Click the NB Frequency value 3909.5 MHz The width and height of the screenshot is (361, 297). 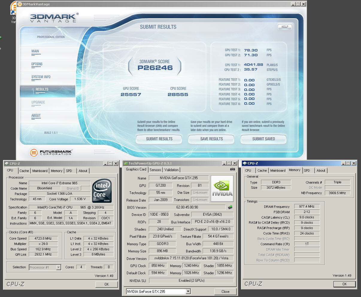tap(337, 193)
